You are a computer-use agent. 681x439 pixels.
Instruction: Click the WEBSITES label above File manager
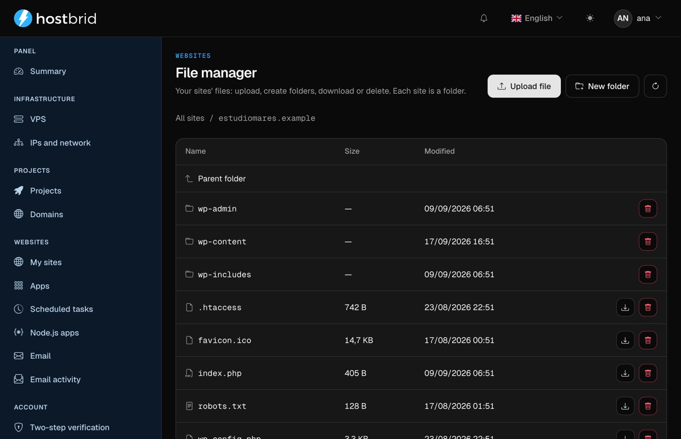(193, 55)
